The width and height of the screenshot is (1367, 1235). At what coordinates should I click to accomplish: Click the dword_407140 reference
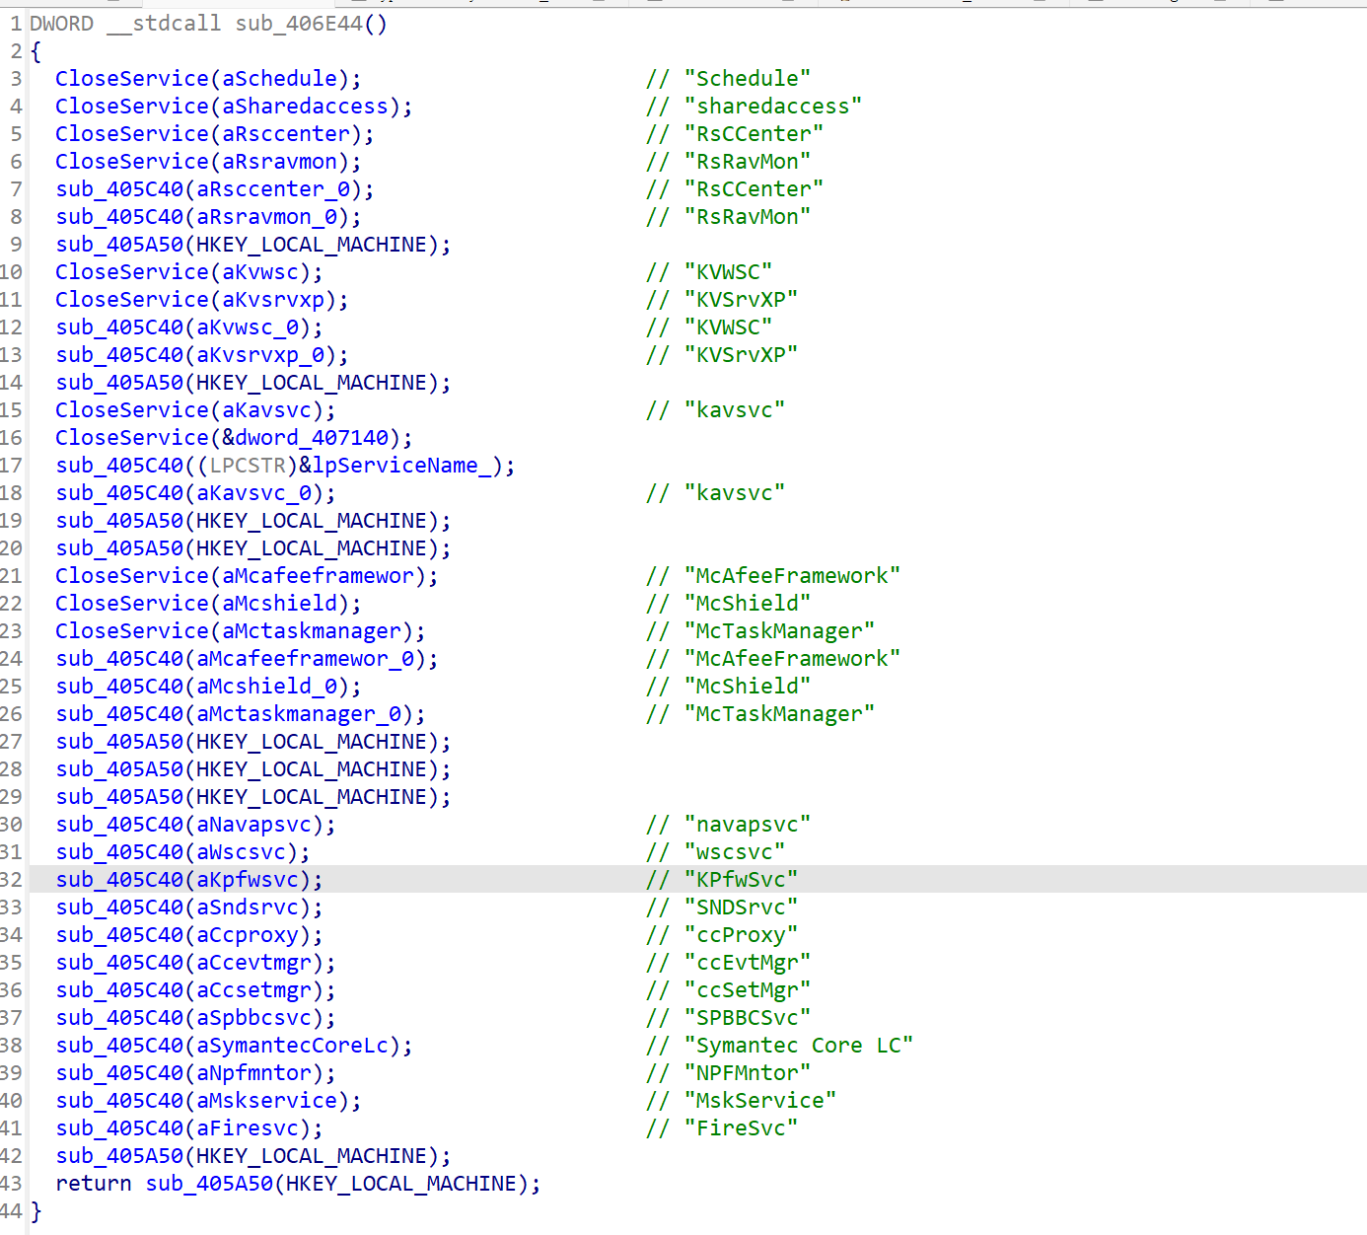pyautogui.click(x=312, y=437)
